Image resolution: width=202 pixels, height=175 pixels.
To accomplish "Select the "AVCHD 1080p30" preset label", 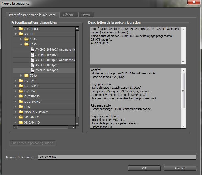I will pos(47,70).
